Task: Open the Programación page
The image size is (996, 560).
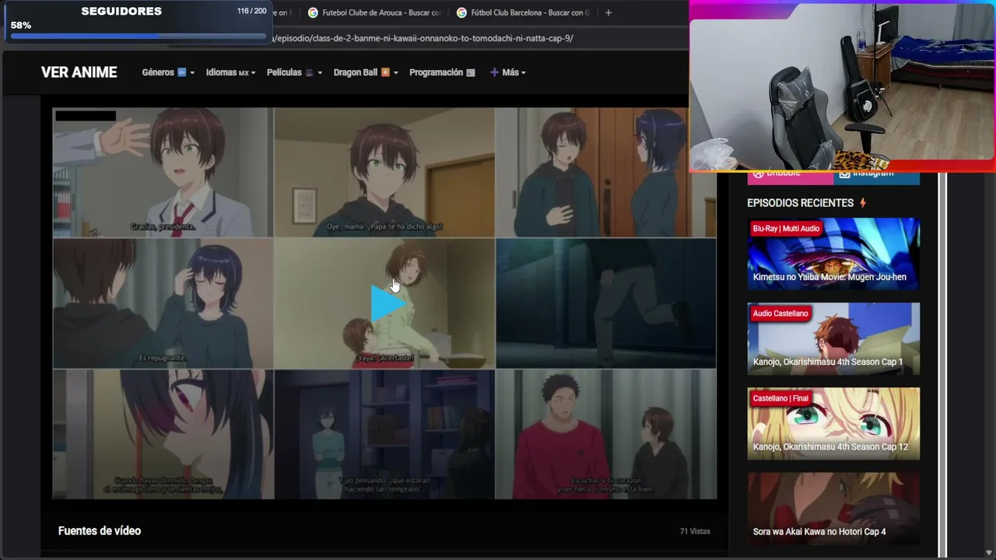Action: (x=442, y=72)
